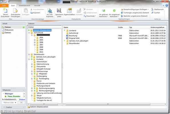Click the Einfügen clipboard icon

tap(26, 11)
